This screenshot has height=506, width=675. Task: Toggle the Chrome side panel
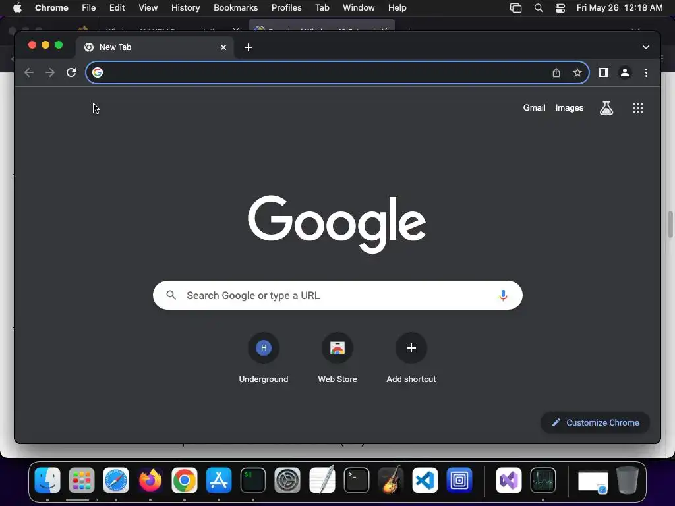click(x=604, y=72)
